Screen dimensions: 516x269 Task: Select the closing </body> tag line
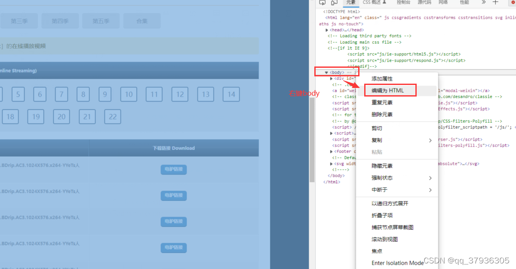pyautogui.click(x=336, y=176)
